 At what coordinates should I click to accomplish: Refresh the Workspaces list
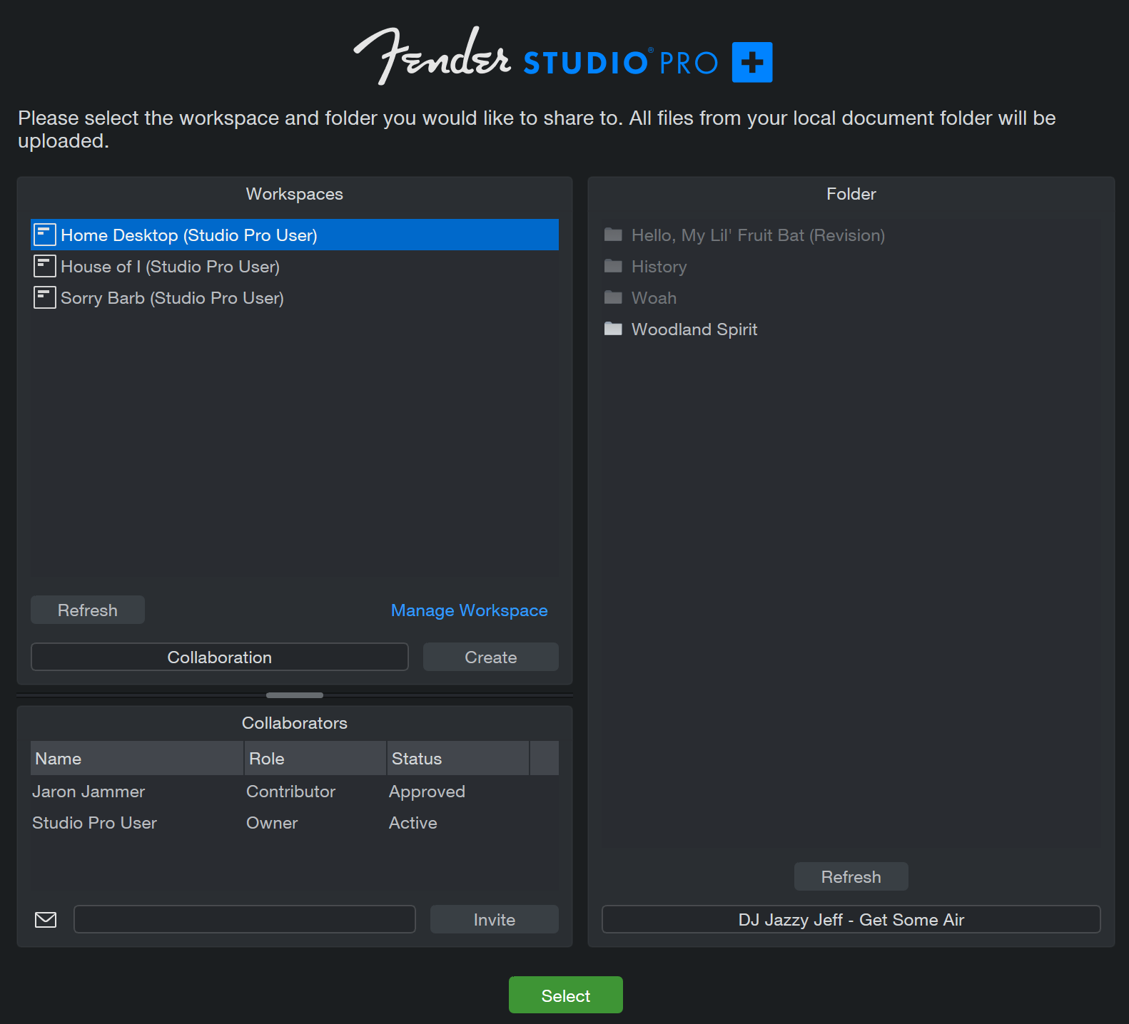[88, 610]
